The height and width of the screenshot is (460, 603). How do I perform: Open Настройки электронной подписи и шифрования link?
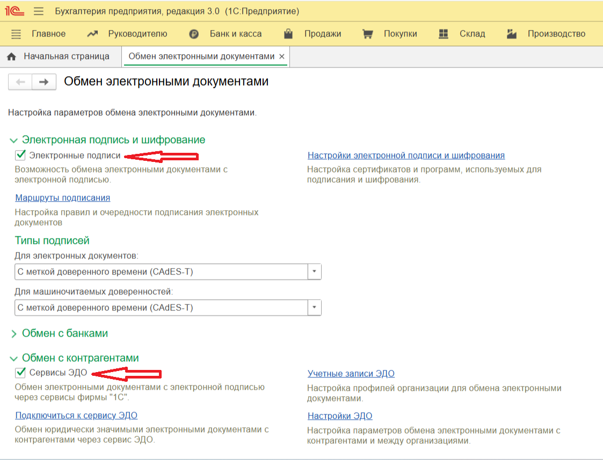[406, 155]
